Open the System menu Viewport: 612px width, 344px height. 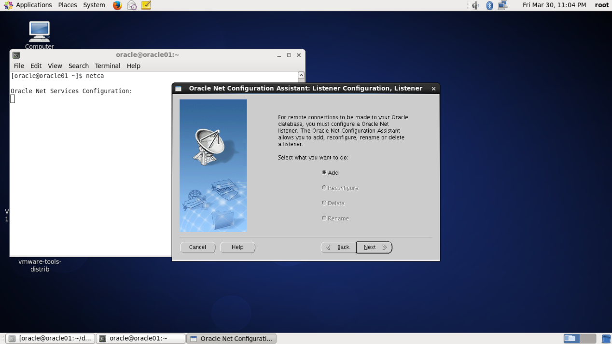(x=94, y=5)
